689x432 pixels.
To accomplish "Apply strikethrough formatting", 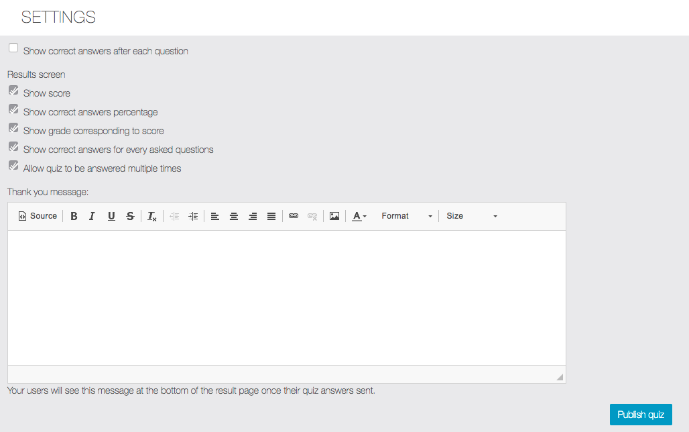I will 130,216.
